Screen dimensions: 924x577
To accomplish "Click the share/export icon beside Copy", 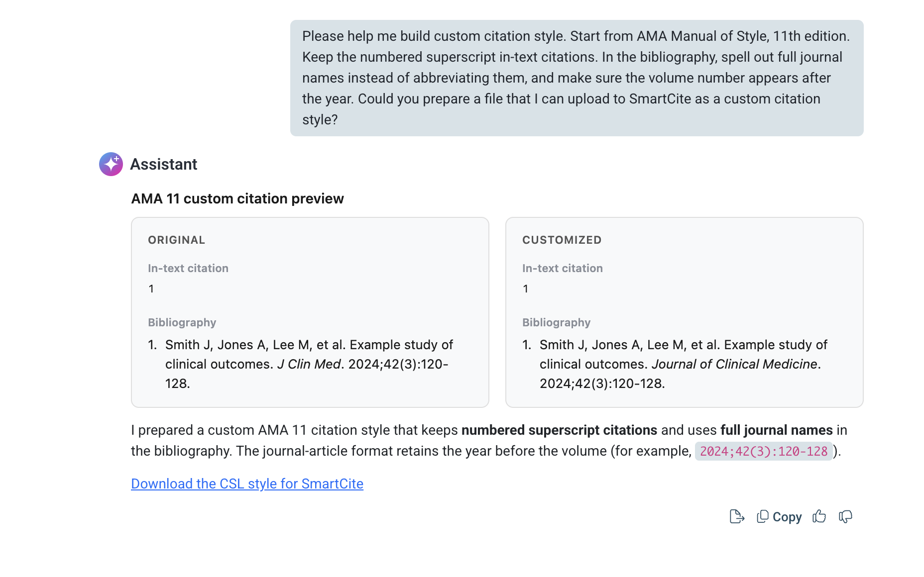I will 737,517.
